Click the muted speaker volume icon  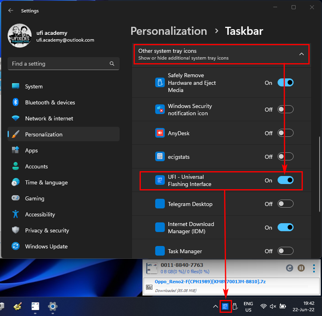(273, 306)
